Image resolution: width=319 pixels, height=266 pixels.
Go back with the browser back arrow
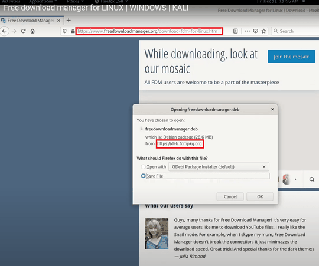(x=5, y=31)
